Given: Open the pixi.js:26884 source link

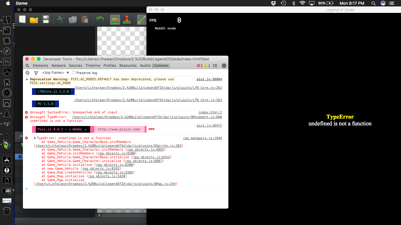Looking at the screenshot, I should coord(209,79).
